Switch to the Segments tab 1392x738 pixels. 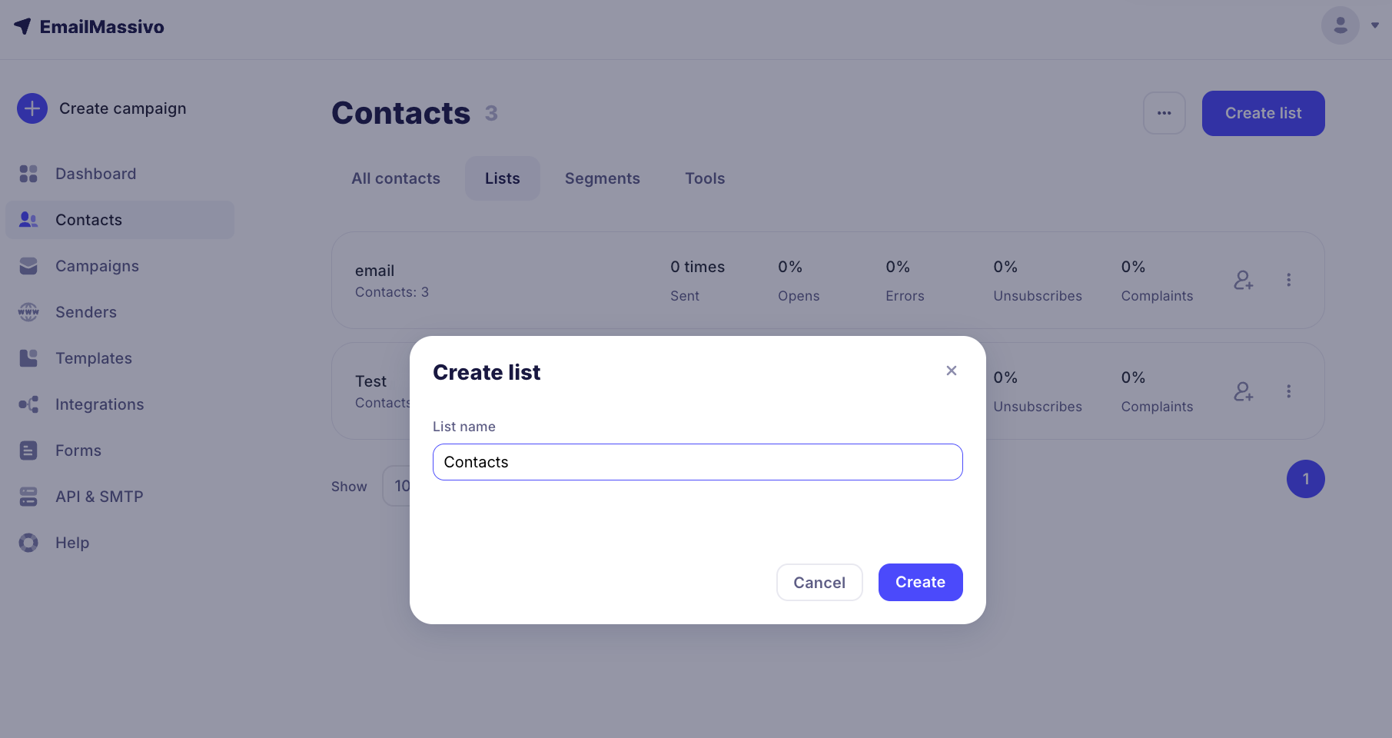pos(602,178)
